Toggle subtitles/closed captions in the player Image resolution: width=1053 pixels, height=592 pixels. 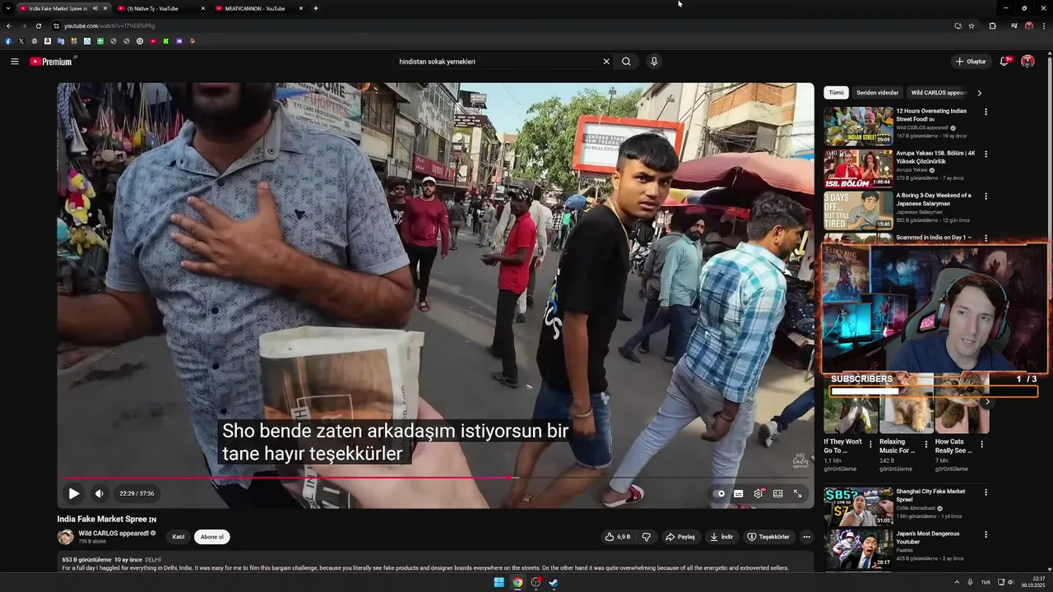click(x=739, y=493)
